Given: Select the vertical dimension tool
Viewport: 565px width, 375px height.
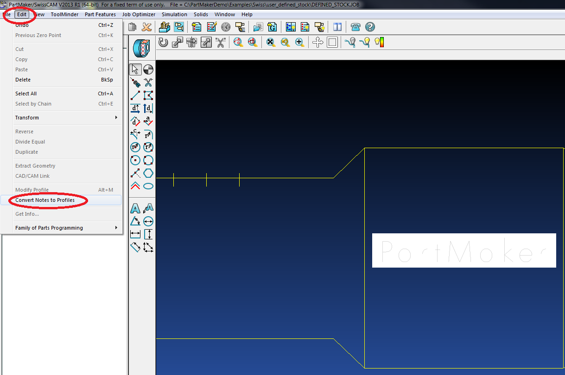Looking at the screenshot, I should (148, 234).
